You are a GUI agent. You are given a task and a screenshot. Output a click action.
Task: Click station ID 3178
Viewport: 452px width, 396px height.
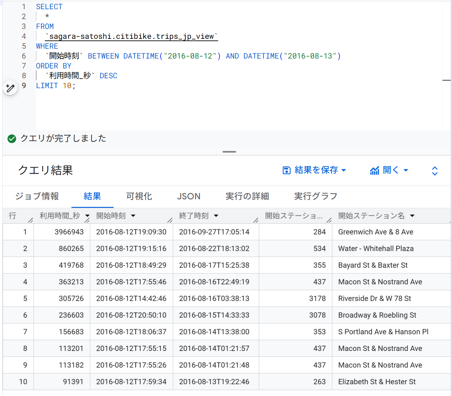pyautogui.click(x=317, y=298)
